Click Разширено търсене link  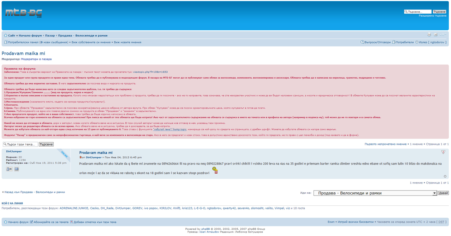click(x=432, y=16)
